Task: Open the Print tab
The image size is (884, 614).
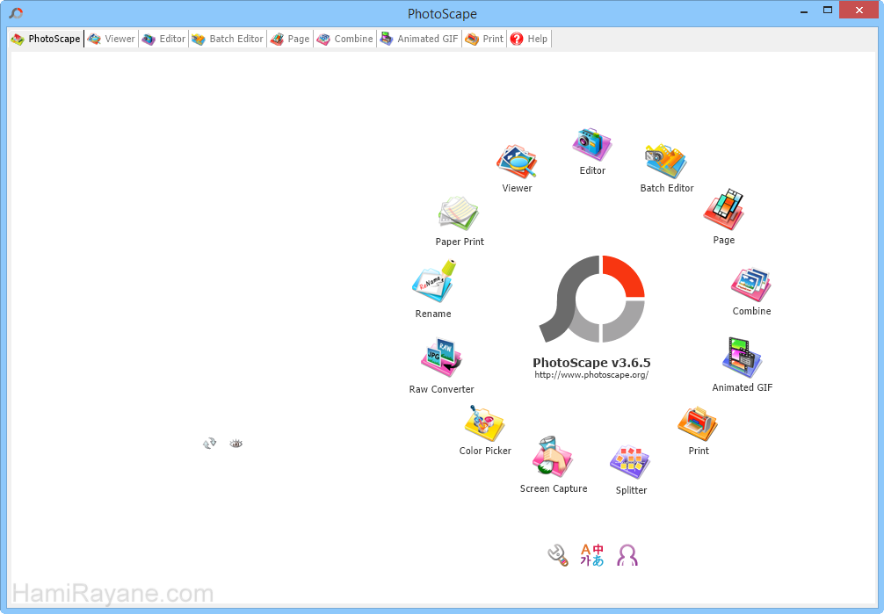Action: pos(484,39)
